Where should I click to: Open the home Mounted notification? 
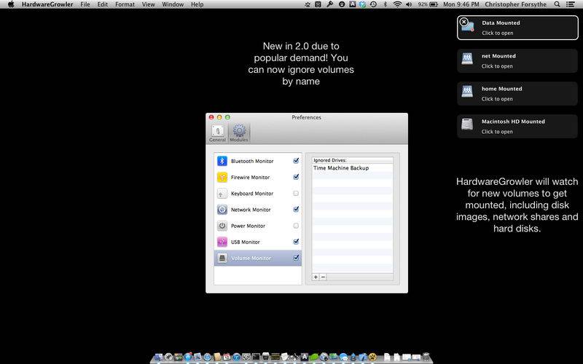point(517,94)
